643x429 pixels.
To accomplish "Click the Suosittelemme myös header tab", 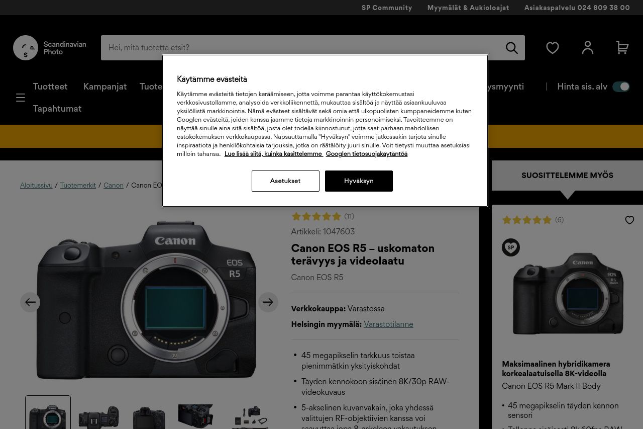I will click(567, 176).
